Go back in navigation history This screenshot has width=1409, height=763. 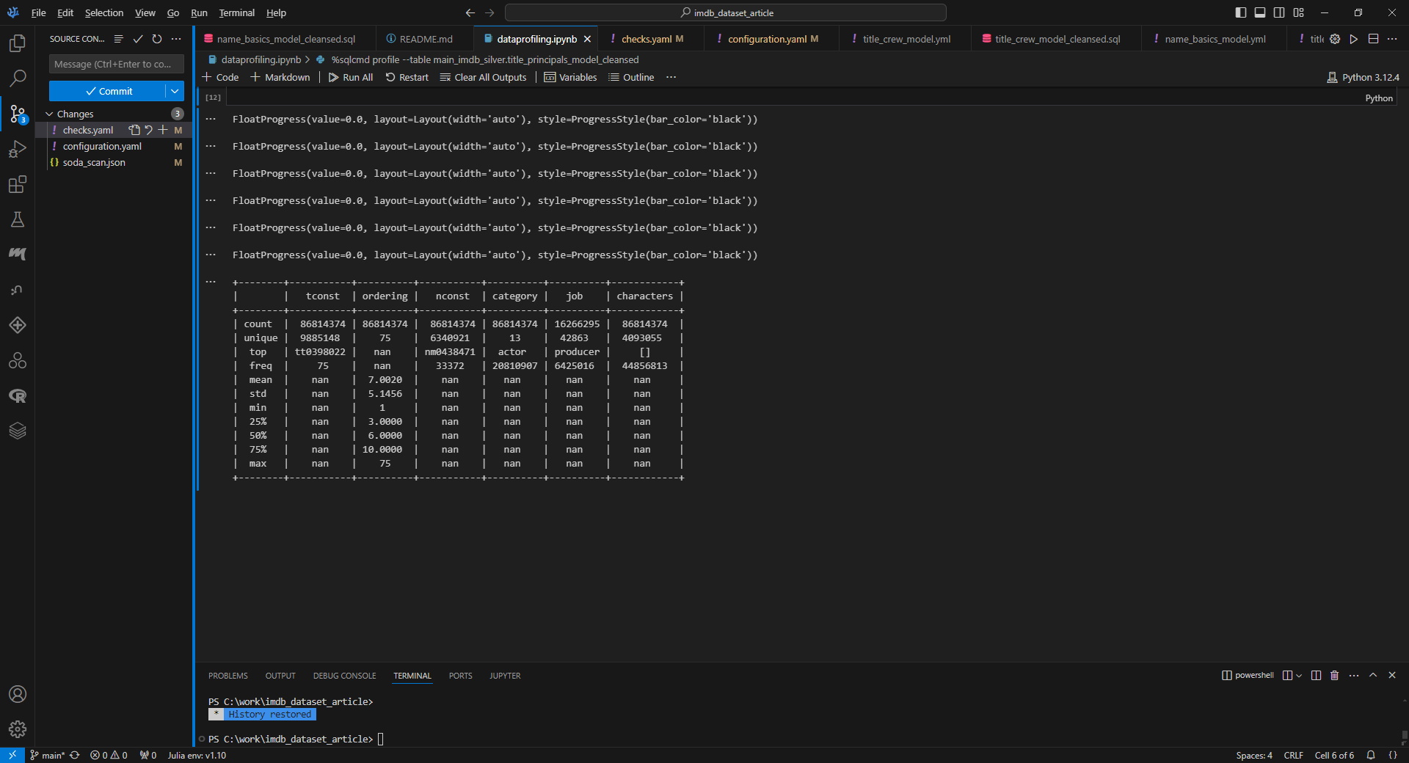pyautogui.click(x=470, y=12)
